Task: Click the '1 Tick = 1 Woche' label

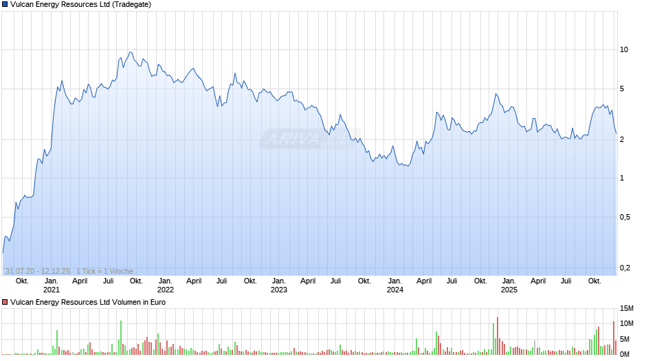Action: click(104, 271)
